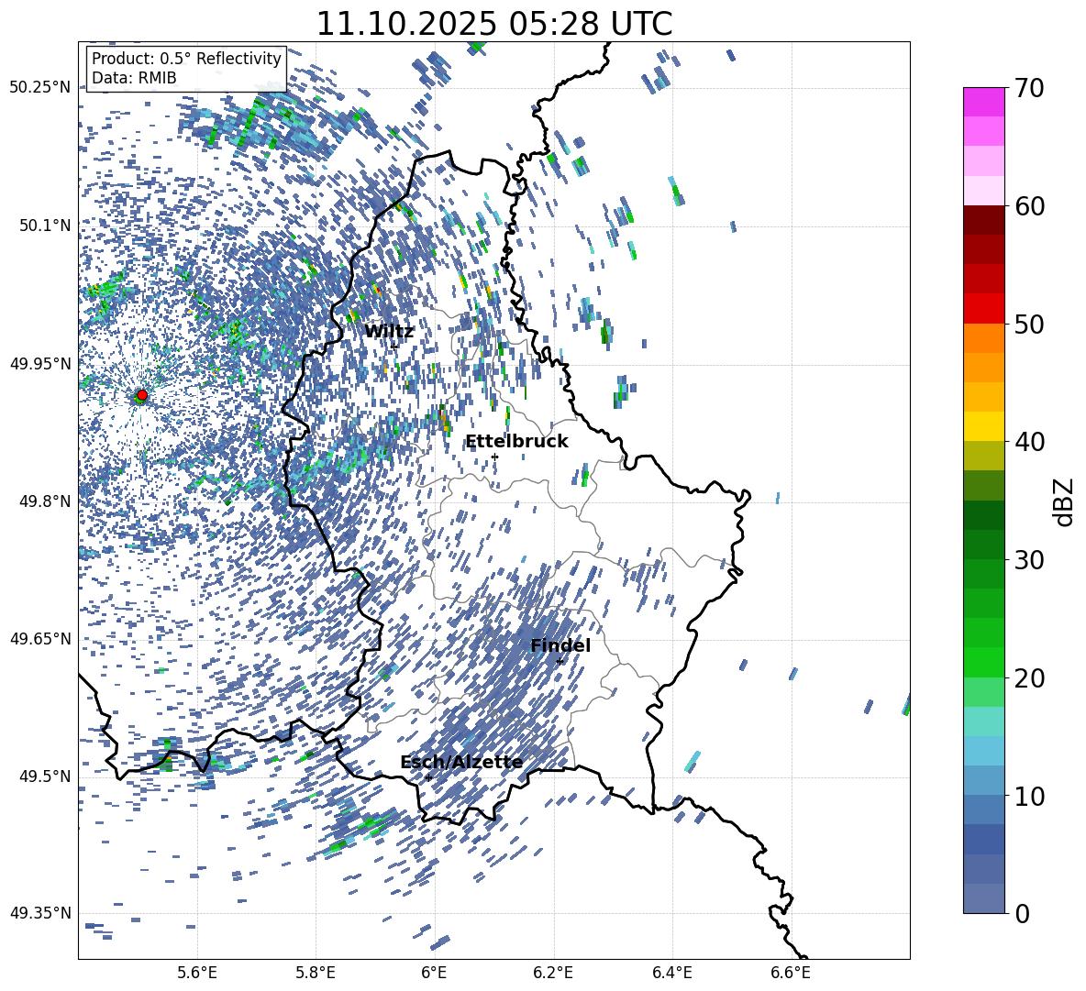Click the green swatch just above 20 dBZ
The image size is (1086, 991).
(x=983, y=662)
